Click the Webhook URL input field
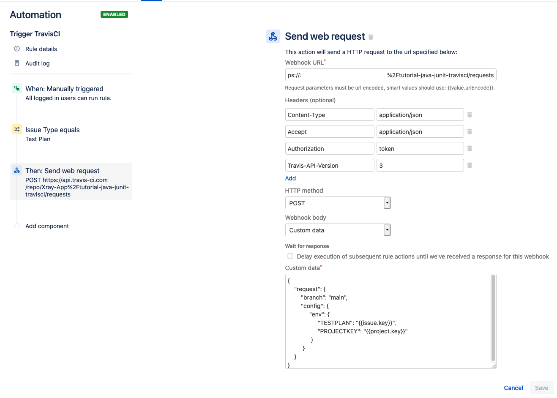The image size is (557, 398). tap(390, 75)
